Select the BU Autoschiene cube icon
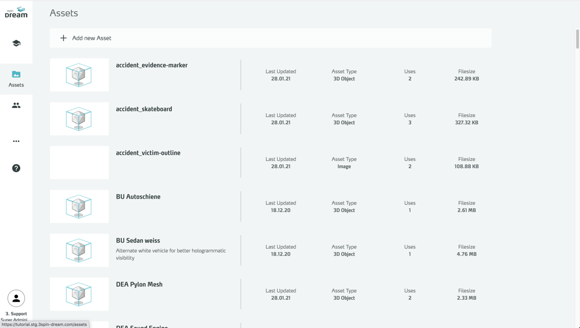This screenshot has height=328, width=580. click(79, 206)
